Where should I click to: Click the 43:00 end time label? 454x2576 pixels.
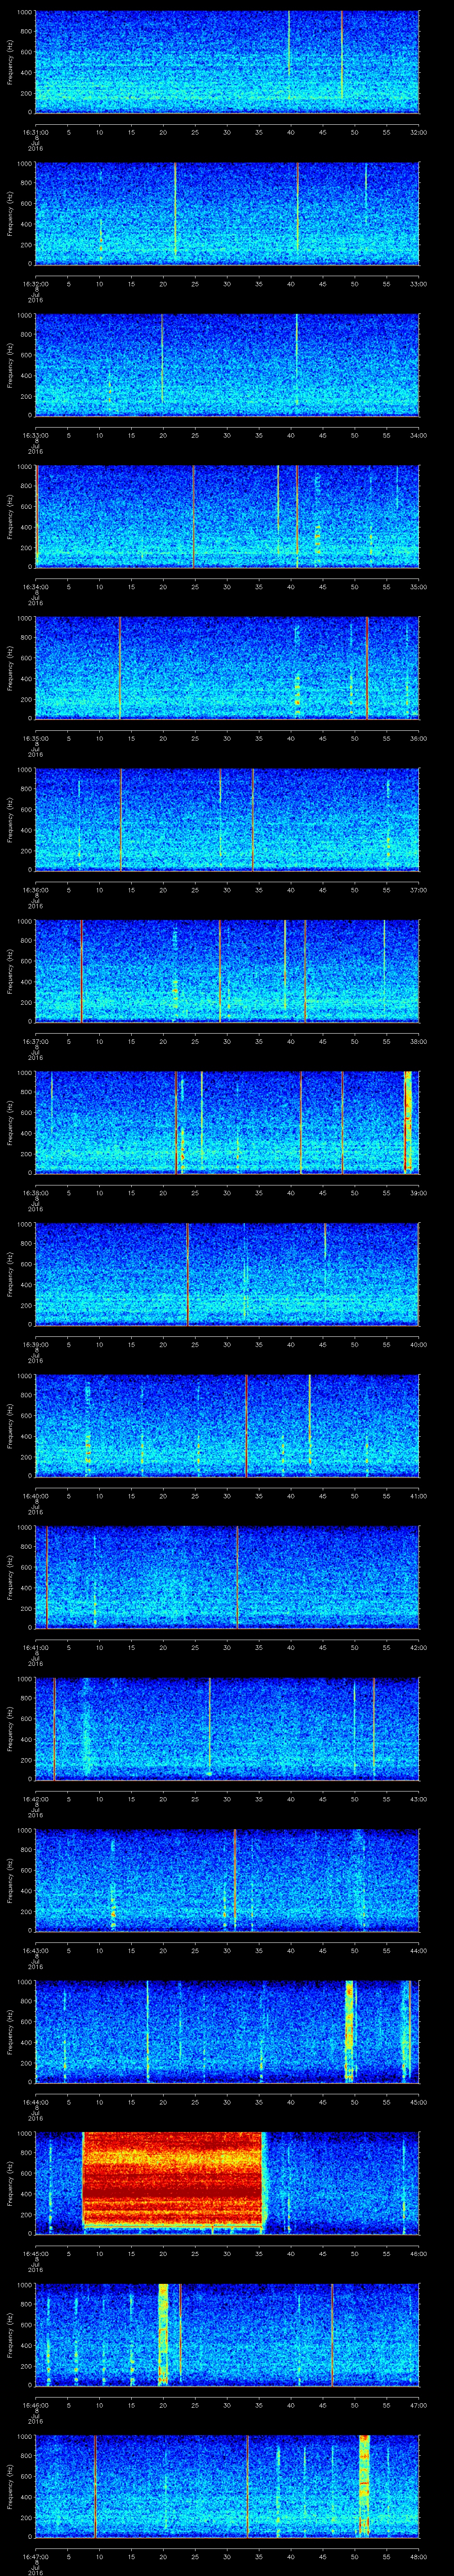[418, 1798]
